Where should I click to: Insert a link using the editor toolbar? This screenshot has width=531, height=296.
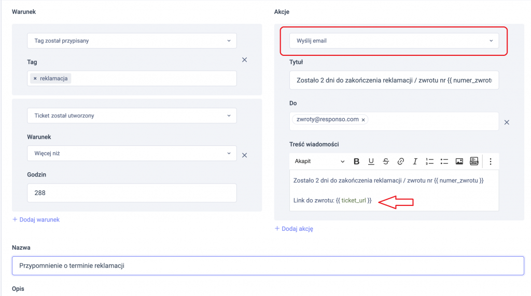click(400, 161)
